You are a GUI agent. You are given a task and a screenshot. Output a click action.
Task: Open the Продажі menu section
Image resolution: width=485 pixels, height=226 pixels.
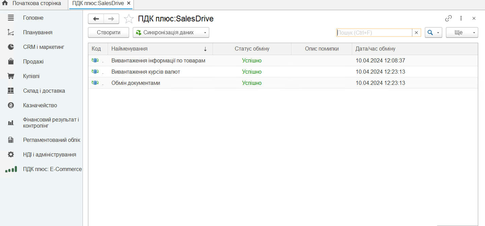coord(33,61)
